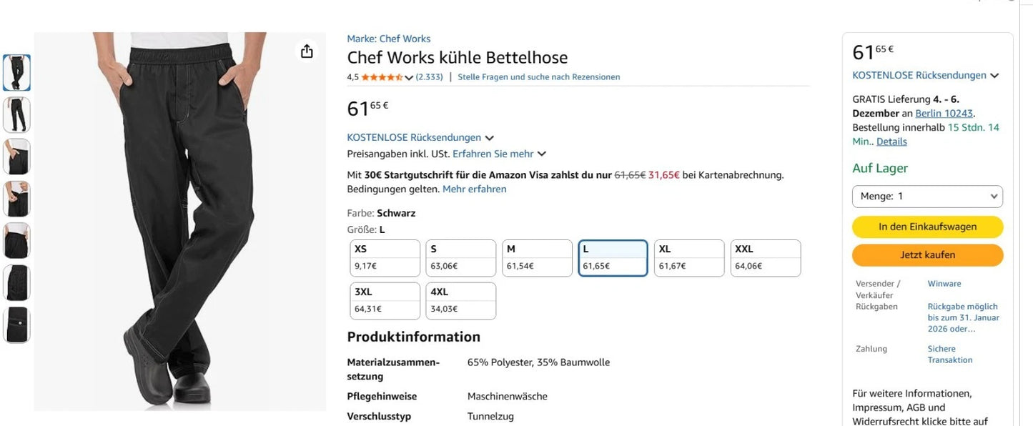Click the Sichere Transaktion link
The height and width of the screenshot is (426, 1033).
coord(949,354)
